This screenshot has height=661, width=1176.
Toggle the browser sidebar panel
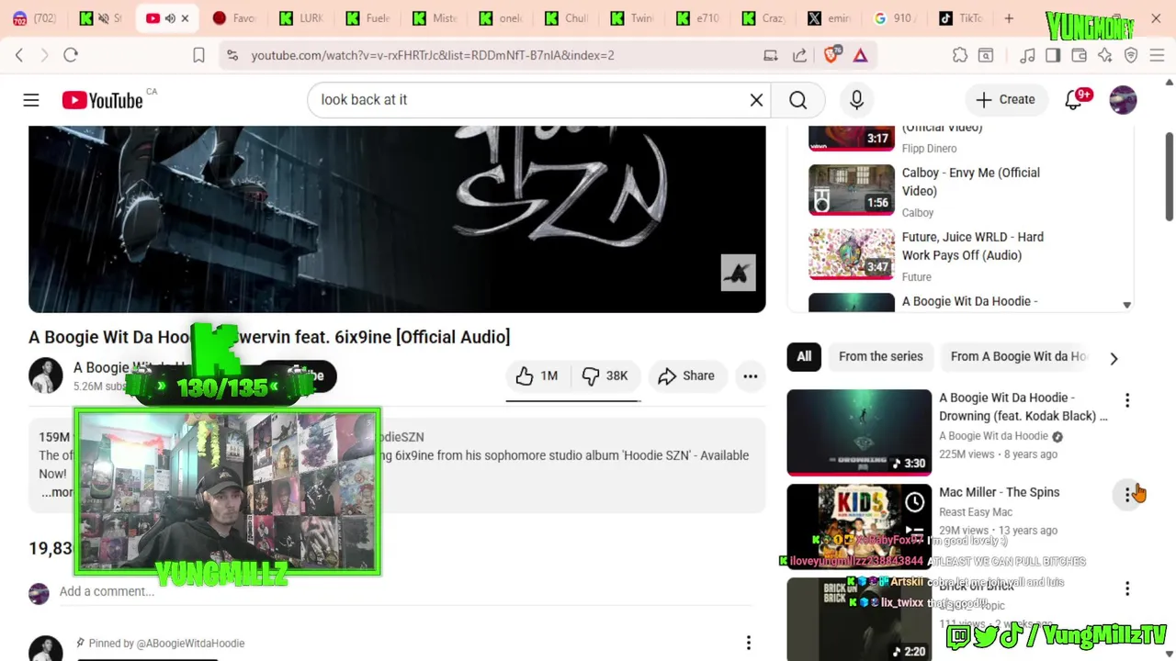1053,55
